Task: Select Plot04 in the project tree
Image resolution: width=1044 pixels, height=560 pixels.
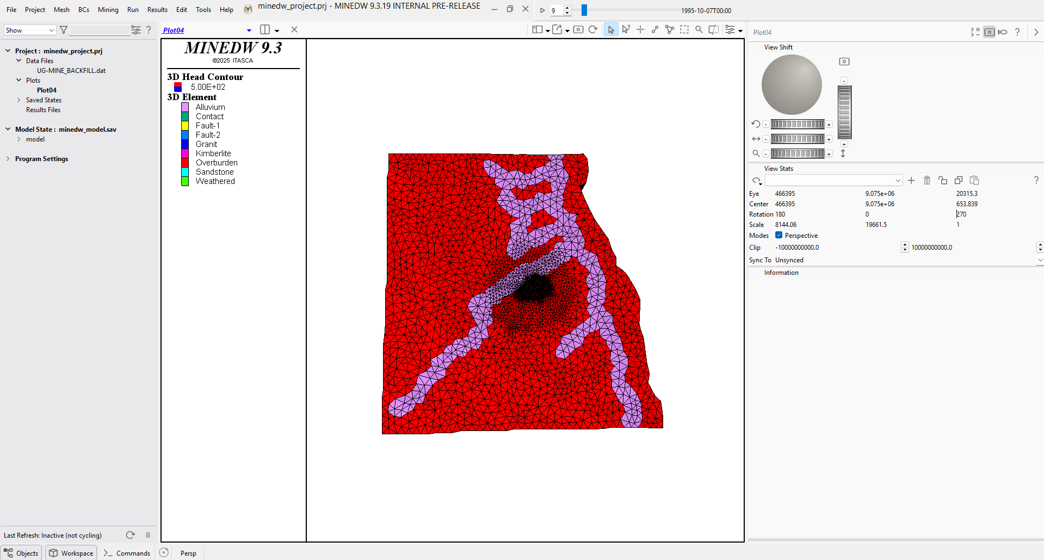Action: (x=47, y=90)
